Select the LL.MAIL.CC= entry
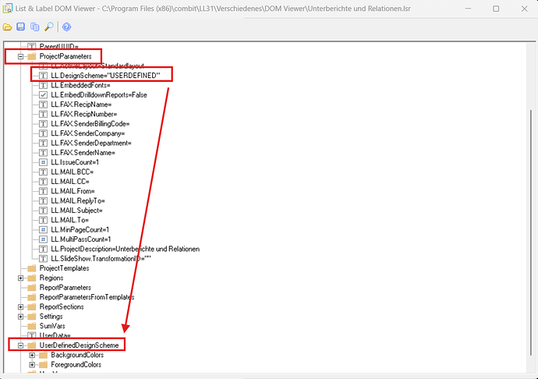 click(x=70, y=181)
